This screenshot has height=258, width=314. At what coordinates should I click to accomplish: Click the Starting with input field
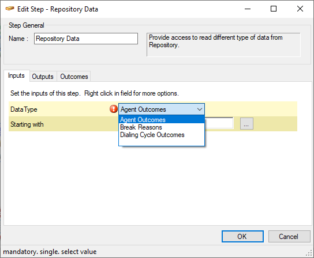tap(219, 123)
